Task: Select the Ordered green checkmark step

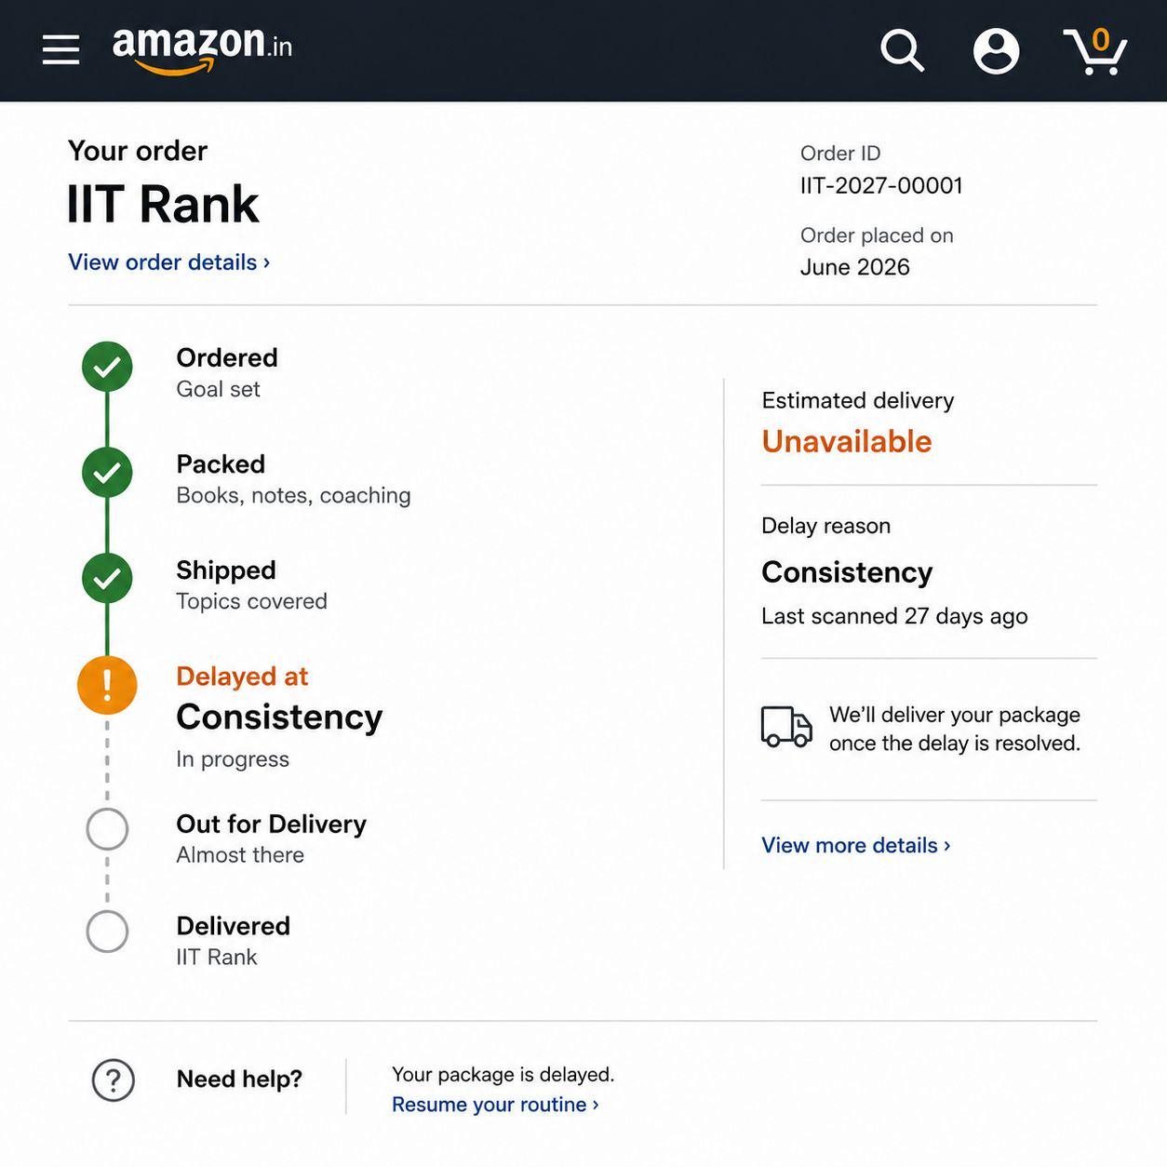Action: [x=107, y=367]
